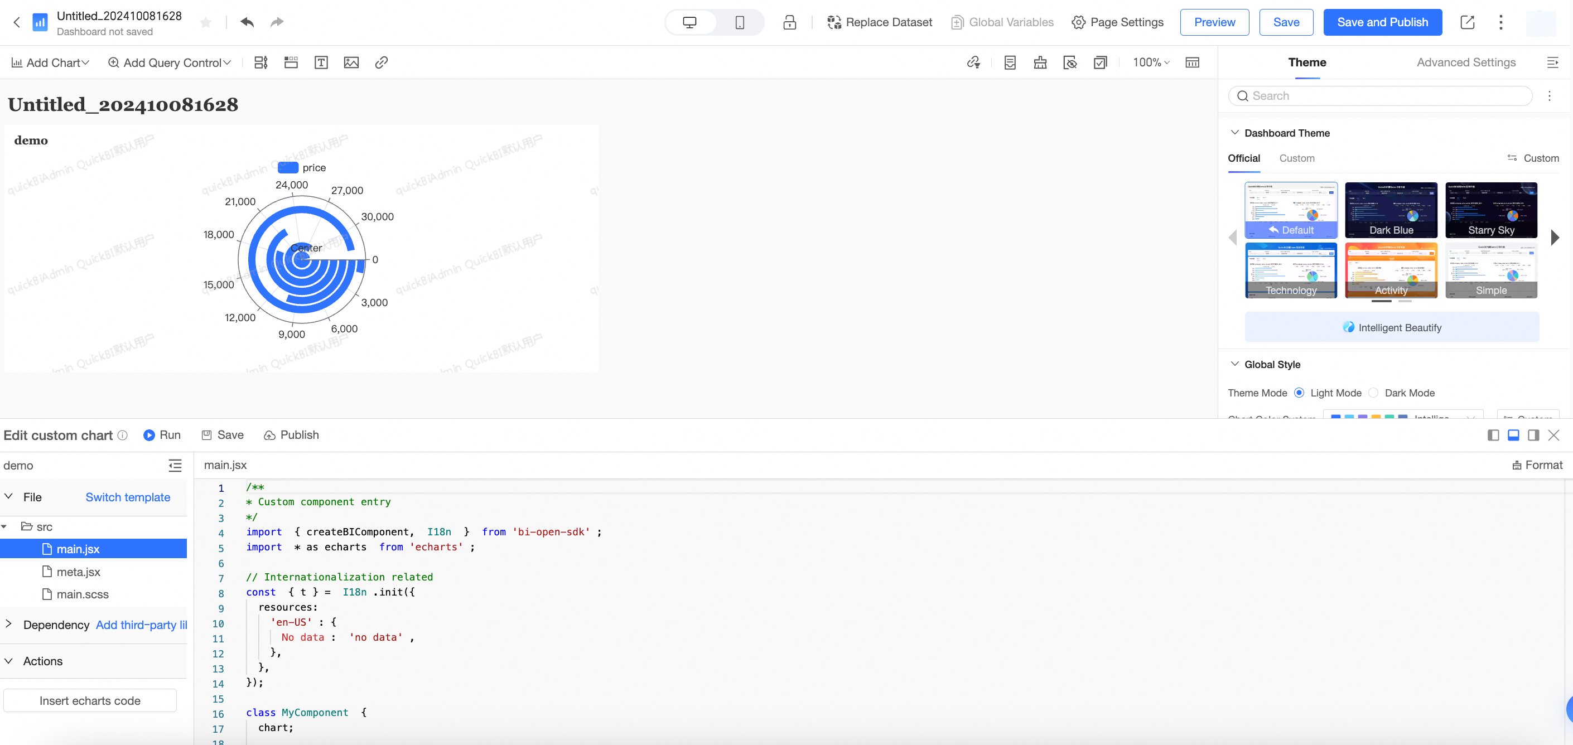
Task: Insert an image widget icon
Action: pyautogui.click(x=351, y=62)
